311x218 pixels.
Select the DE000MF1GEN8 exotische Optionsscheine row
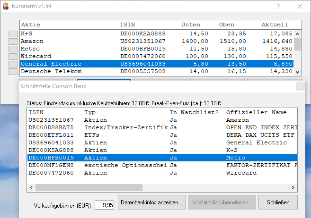162,165
